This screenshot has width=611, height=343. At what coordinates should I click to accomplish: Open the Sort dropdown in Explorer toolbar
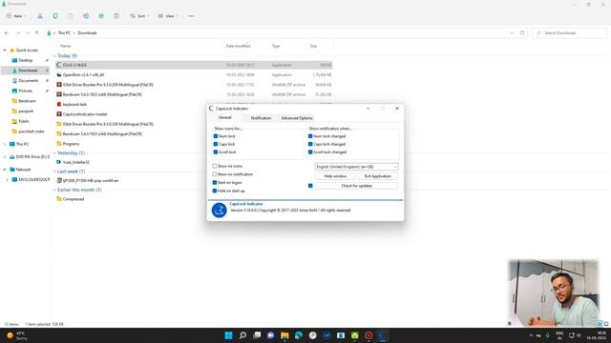(x=139, y=16)
